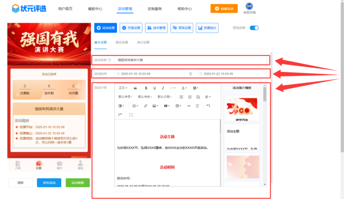Click the to-do checkbox list icon

tap(198, 97)
